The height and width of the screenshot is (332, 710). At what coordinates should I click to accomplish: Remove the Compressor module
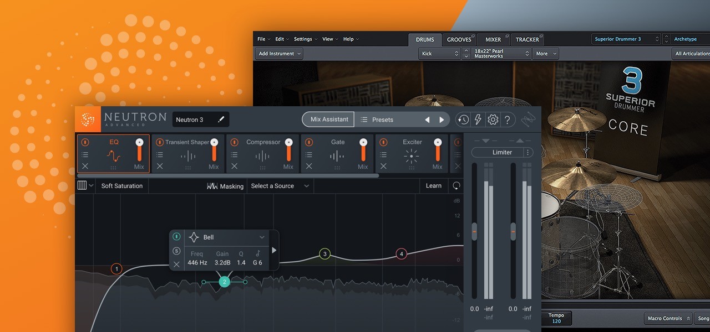[x=234, y=166]
